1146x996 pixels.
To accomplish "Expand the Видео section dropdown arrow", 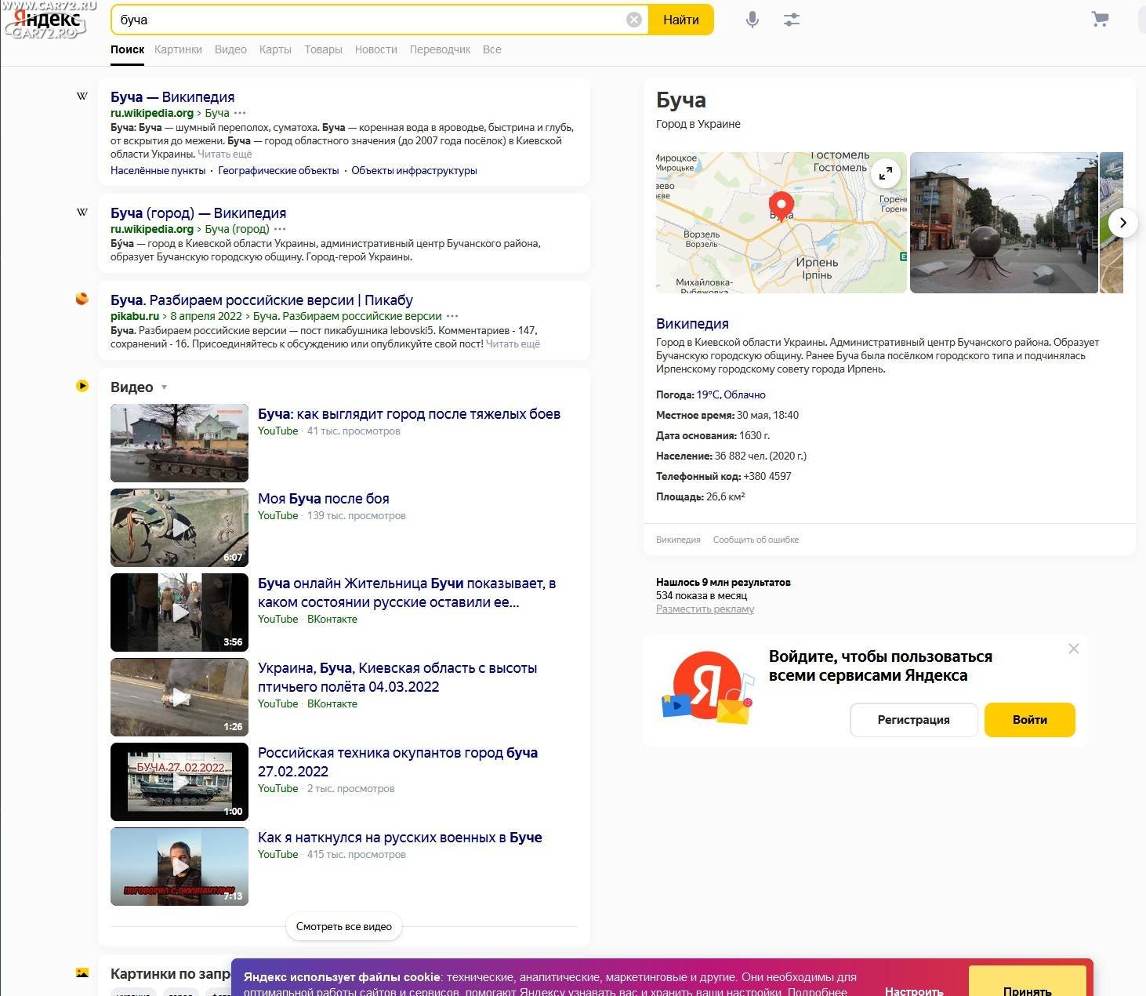I will point(164,387).
